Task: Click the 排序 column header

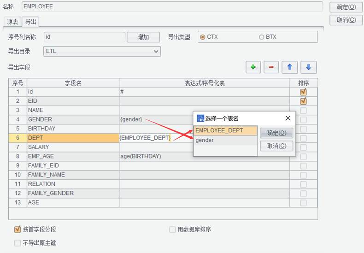Action: [x=304, y=83]
